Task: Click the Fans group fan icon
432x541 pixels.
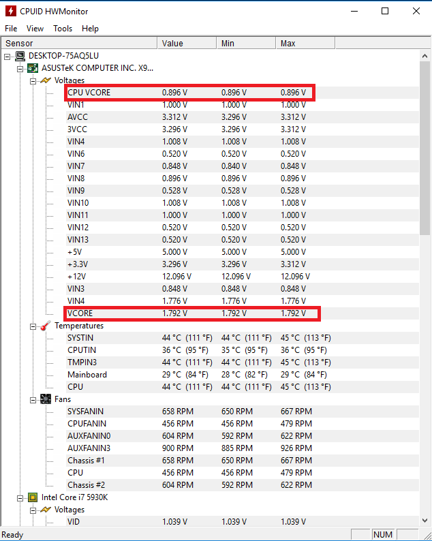Action: click(46, 399)
